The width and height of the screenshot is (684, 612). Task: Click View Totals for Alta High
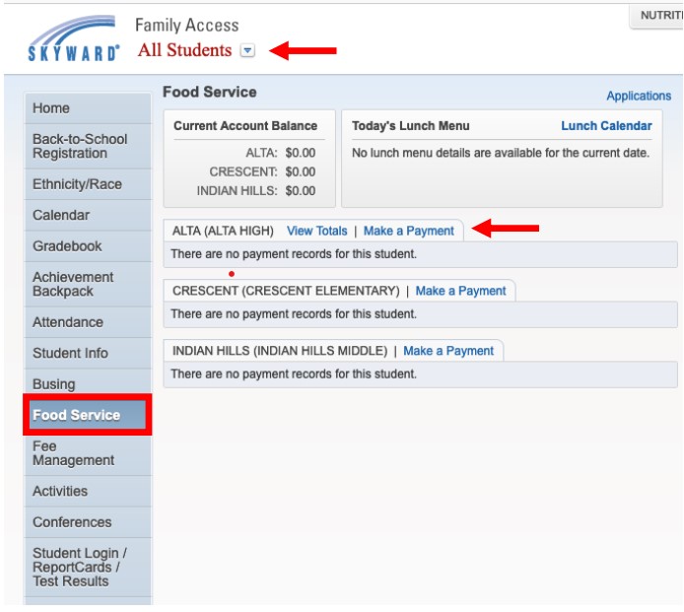[317, 231]
